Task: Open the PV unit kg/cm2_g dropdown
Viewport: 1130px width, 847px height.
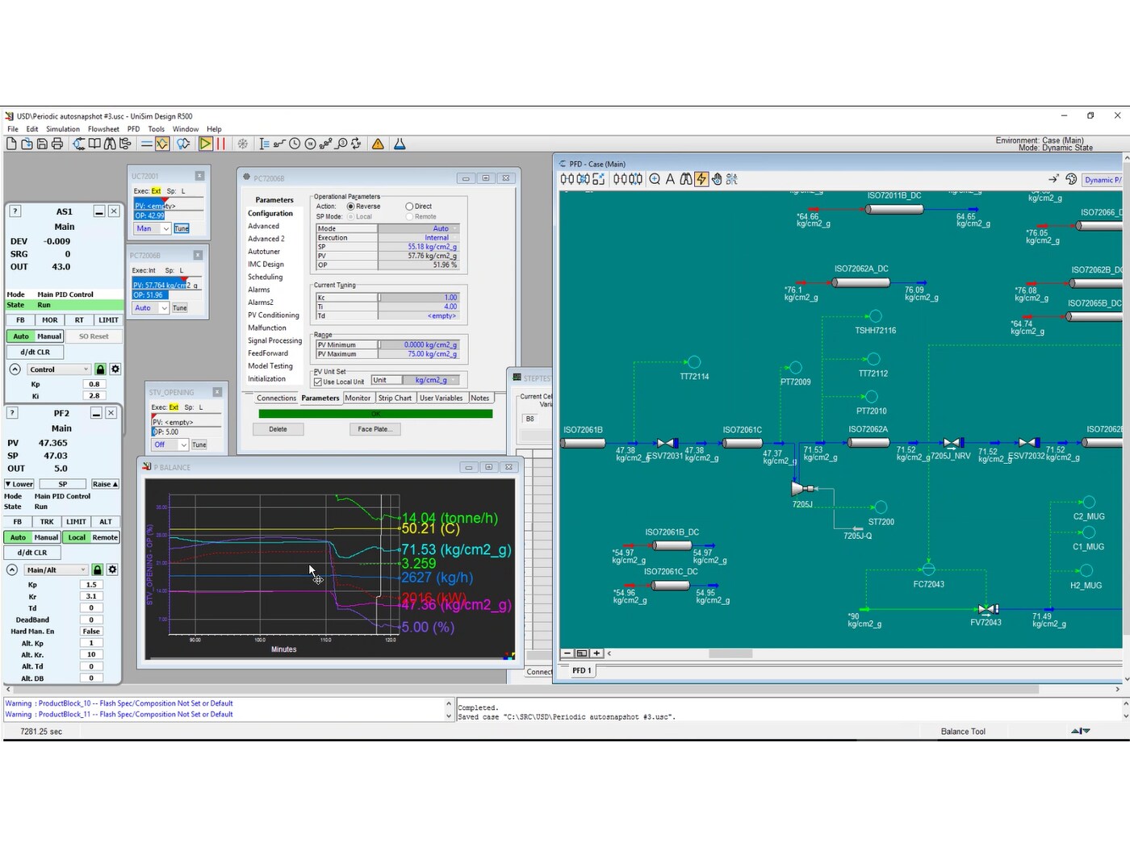Action: [454, 380]
